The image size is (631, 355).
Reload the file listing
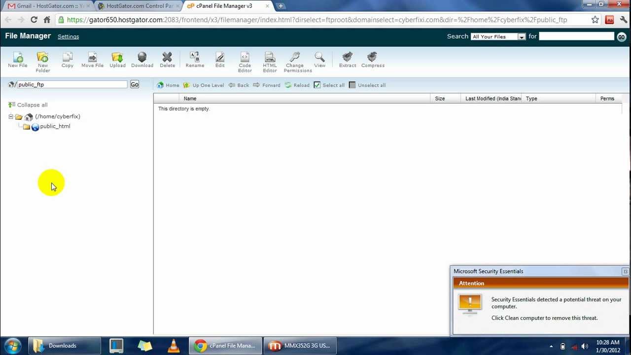pos(297,85)
